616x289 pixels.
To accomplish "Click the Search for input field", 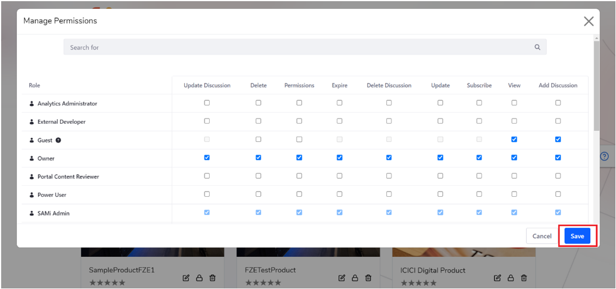I will pyautogui.click(x=305, y=47).
